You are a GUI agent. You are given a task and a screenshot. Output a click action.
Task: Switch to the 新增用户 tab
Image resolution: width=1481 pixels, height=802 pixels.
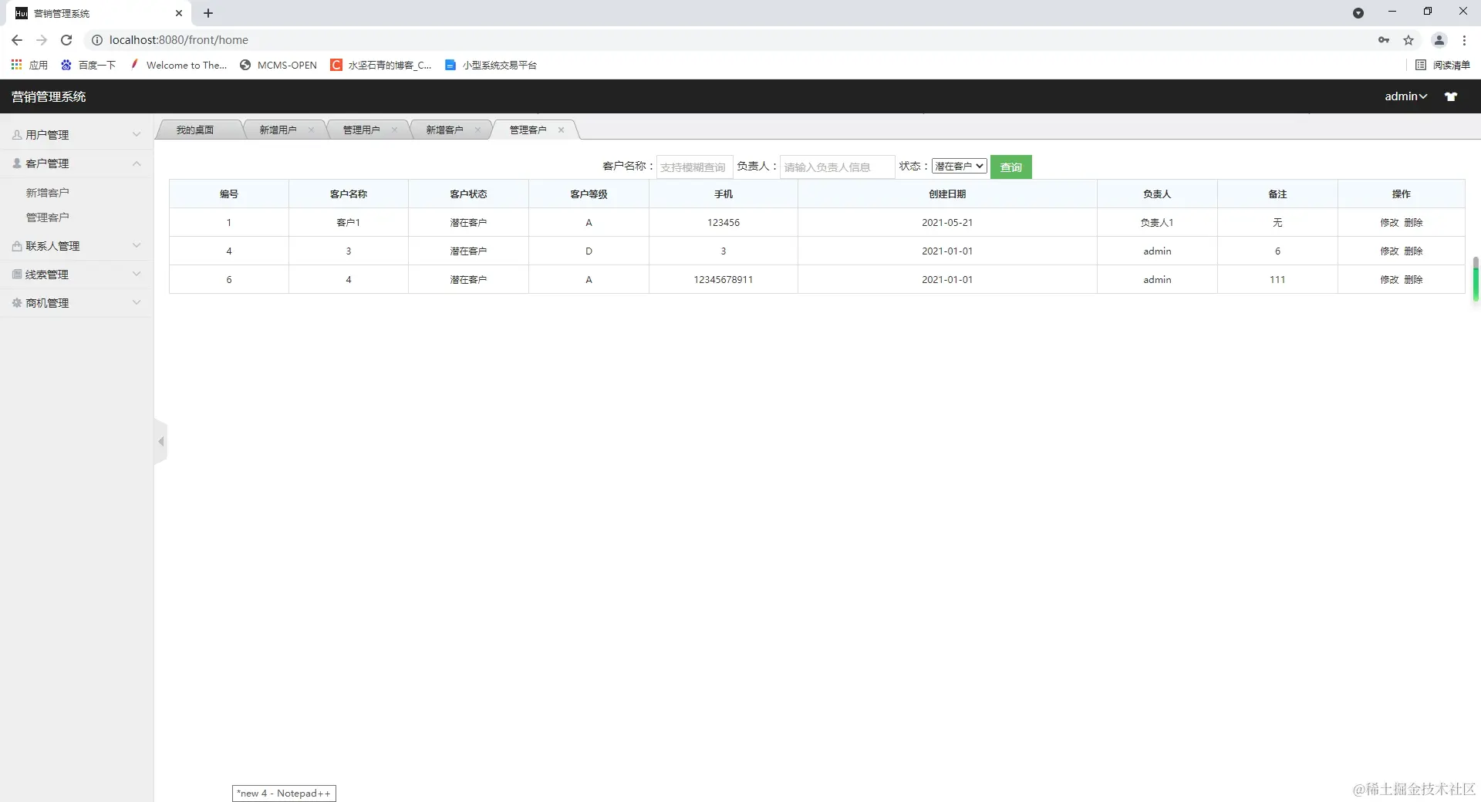point(278,130)
